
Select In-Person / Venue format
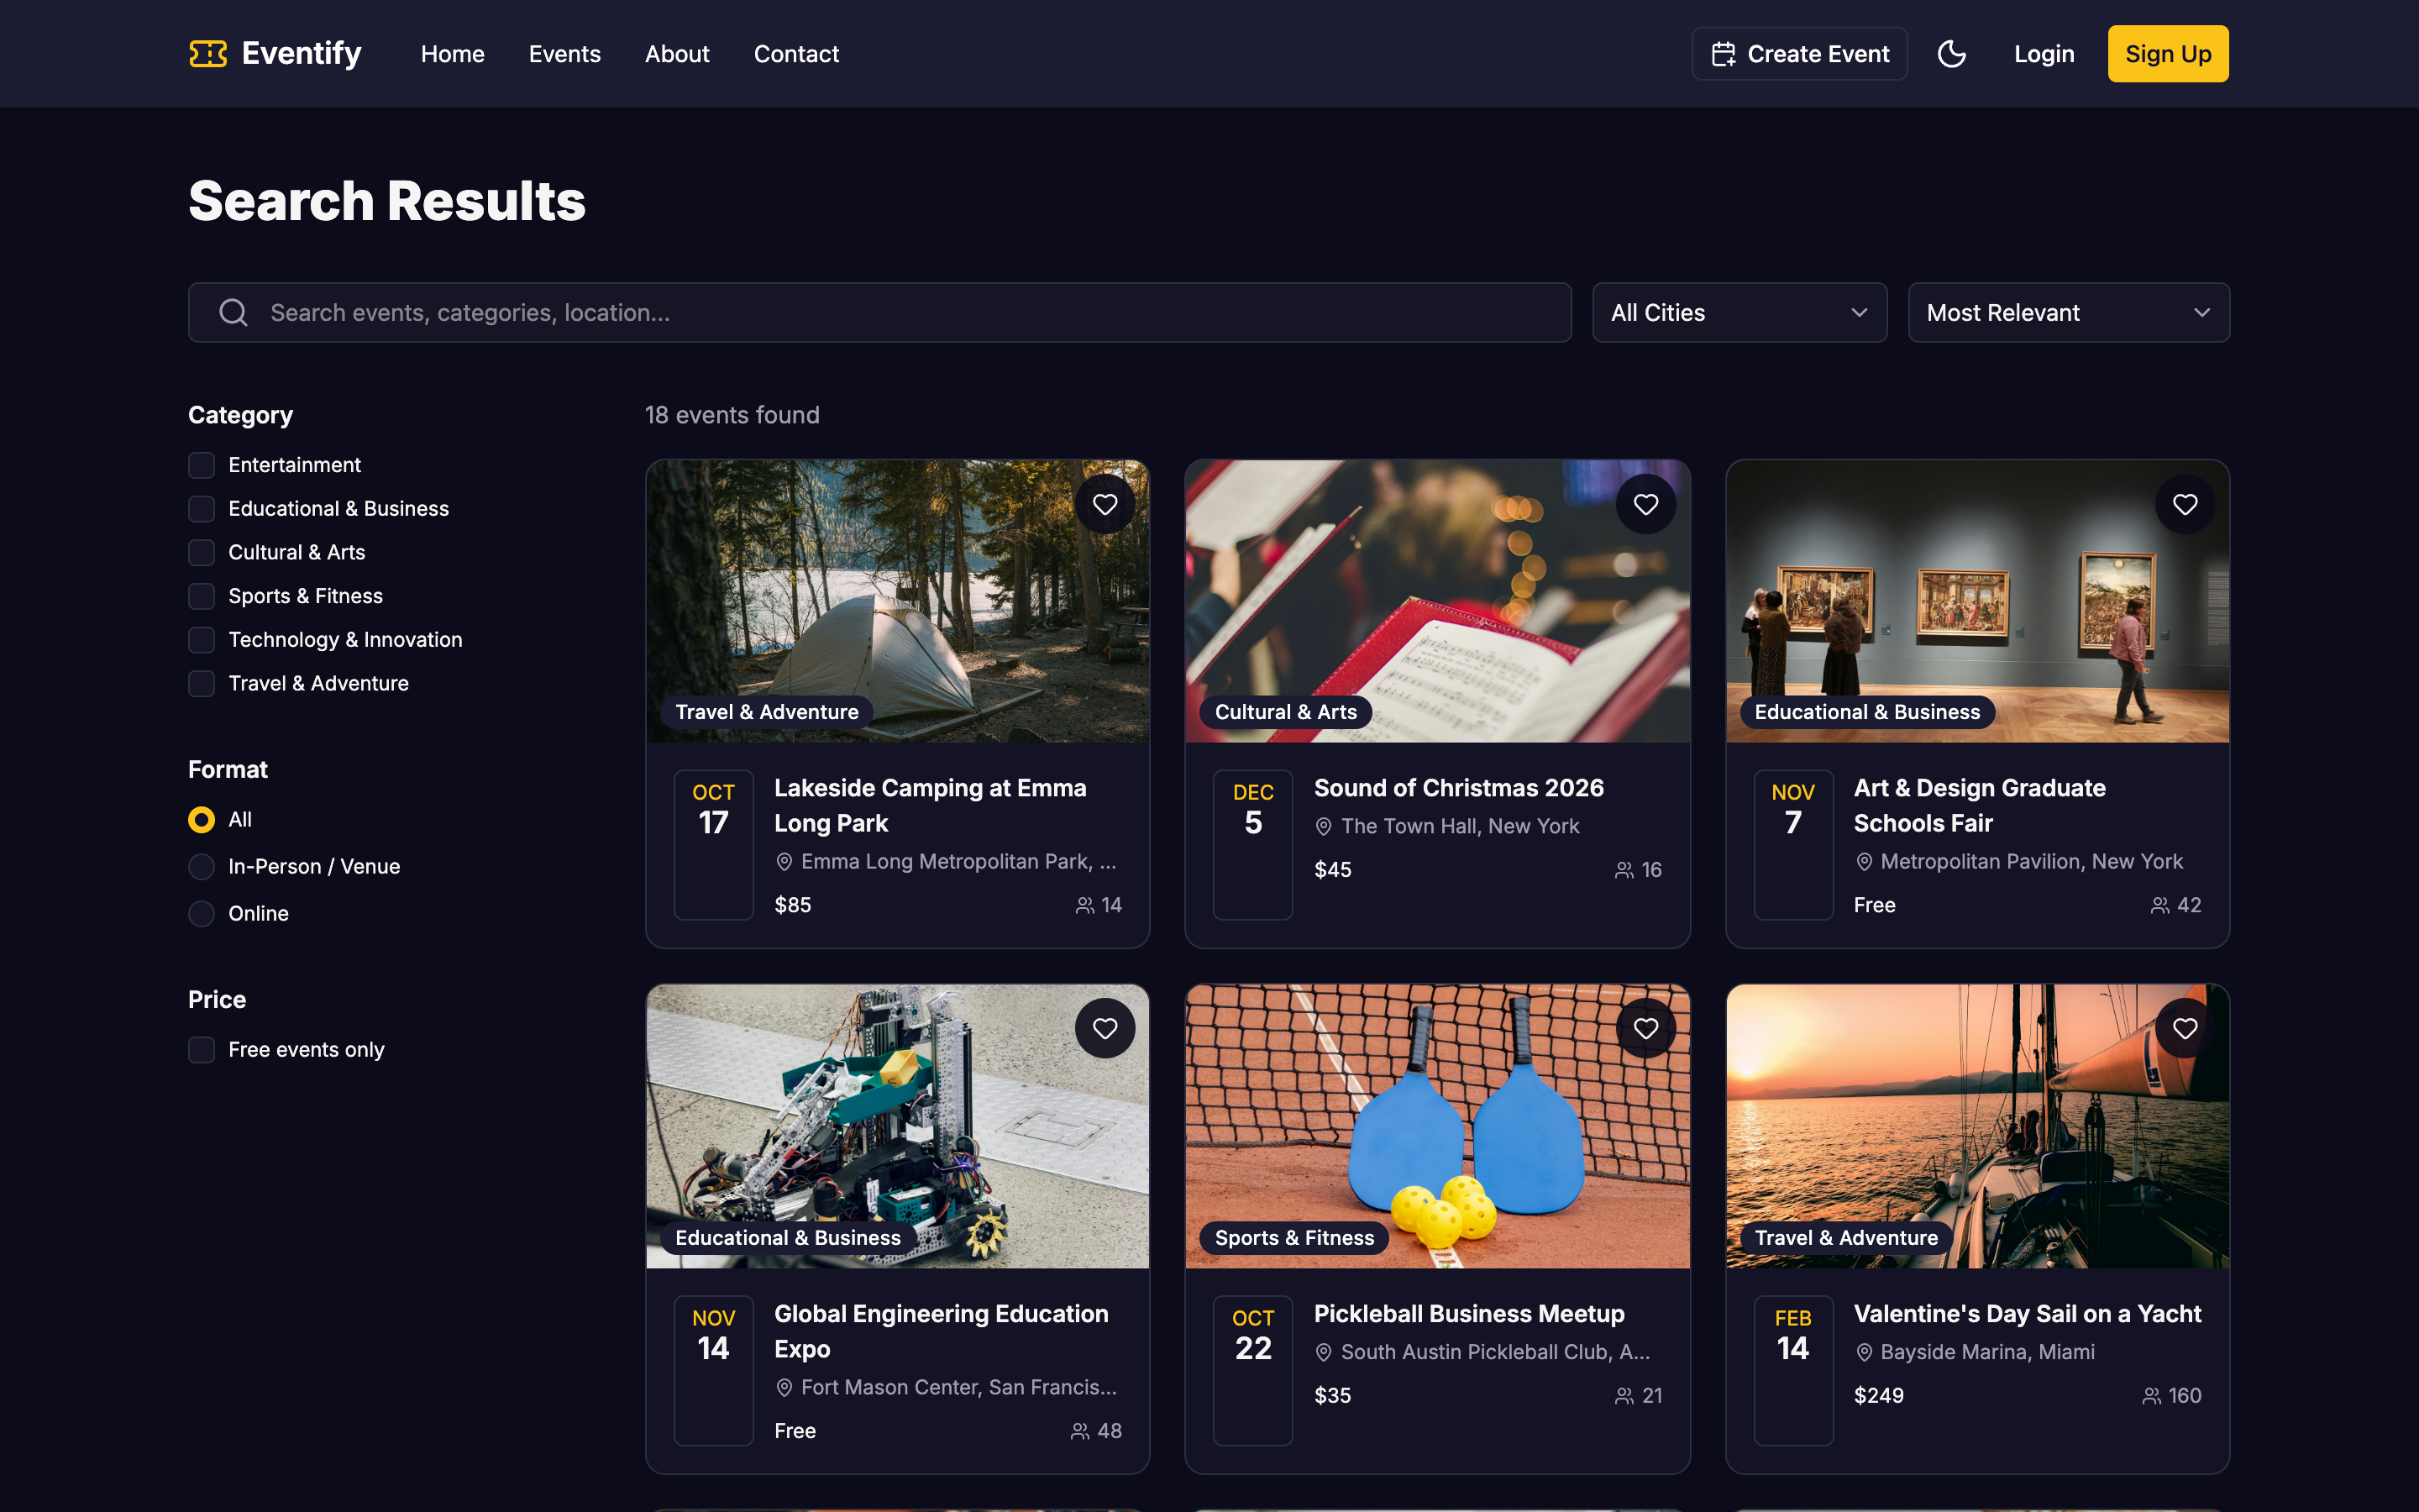coord(202,867)
